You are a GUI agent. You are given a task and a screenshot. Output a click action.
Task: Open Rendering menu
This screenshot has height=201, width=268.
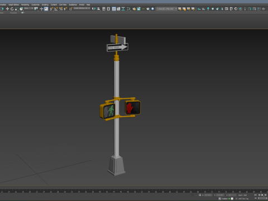tap(25, 4)
